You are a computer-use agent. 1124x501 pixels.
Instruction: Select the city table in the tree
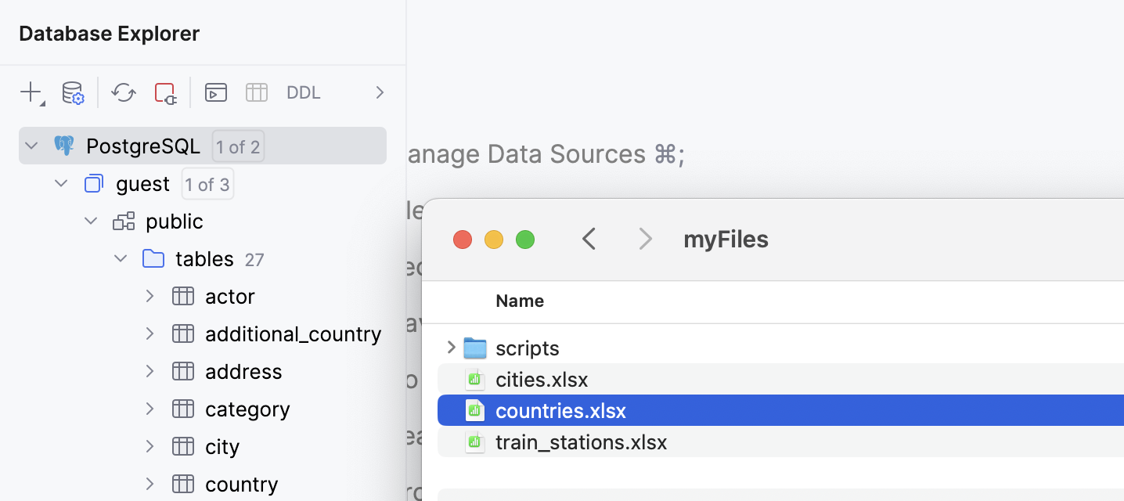(x=222, y=446)
